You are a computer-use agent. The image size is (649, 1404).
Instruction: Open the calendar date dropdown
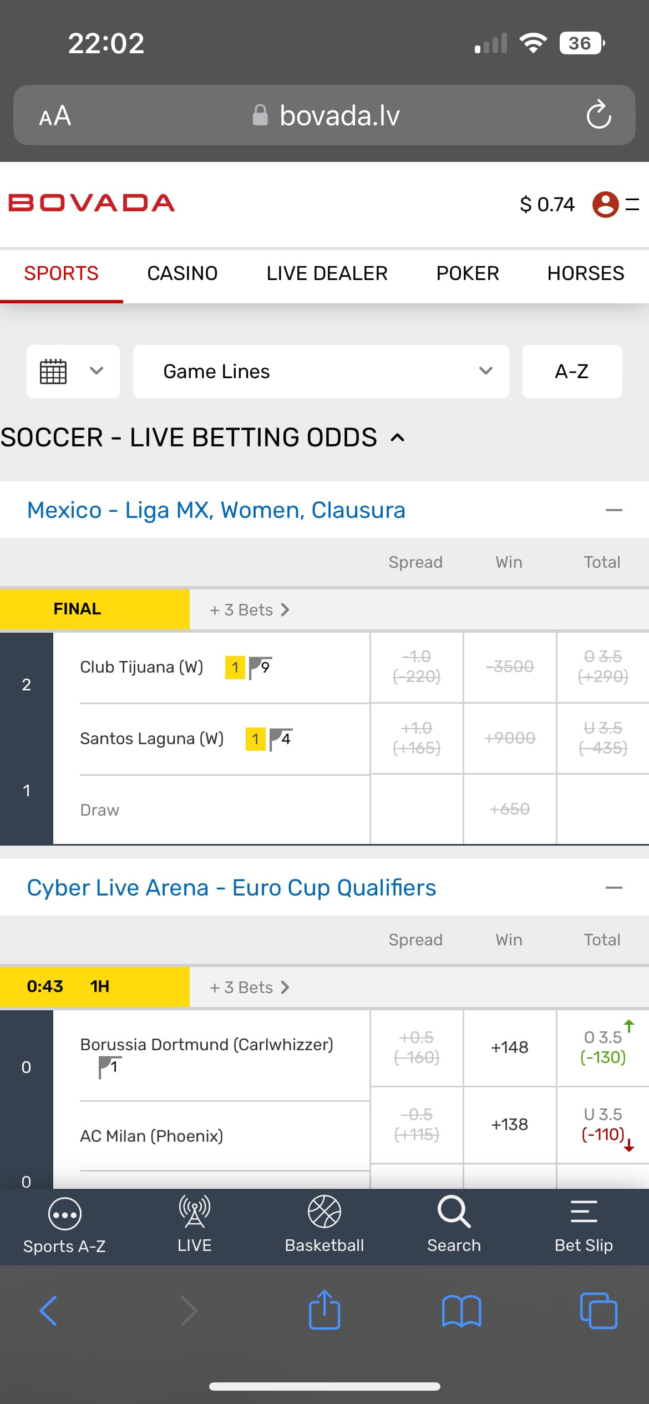pyautogui.click(x=73, y=372)
